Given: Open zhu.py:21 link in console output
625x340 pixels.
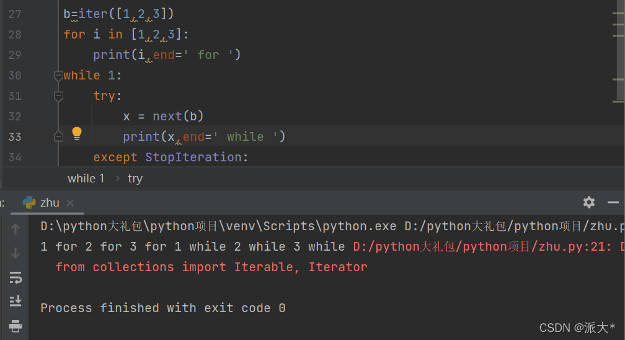Looking at the screenshot, I should pos(482,246).
